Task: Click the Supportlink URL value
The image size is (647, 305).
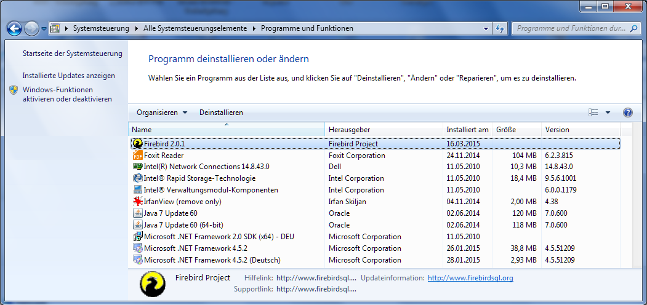Action: (x=316, y=289)
